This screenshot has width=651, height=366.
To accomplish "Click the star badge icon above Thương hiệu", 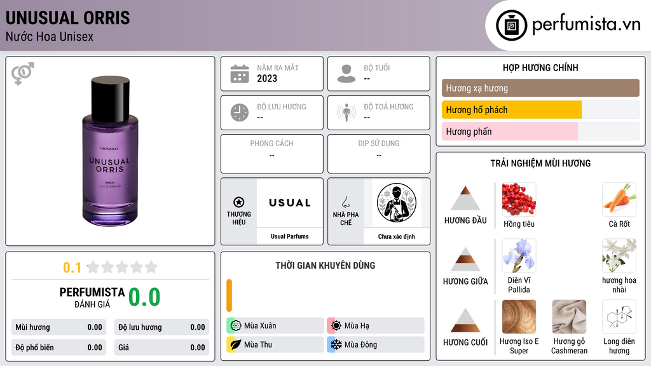I will point(239,202).
